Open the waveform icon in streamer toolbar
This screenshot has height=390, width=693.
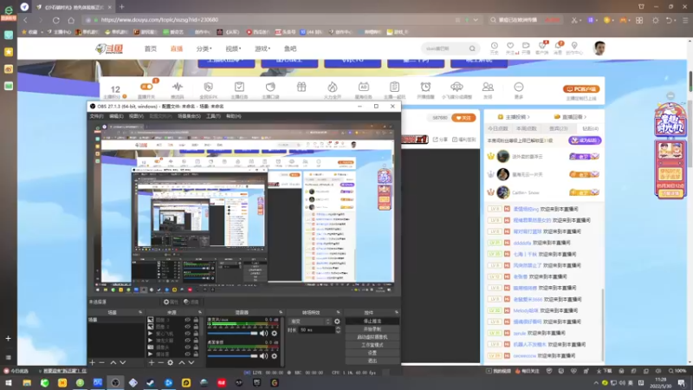click(x=178, y=87)
